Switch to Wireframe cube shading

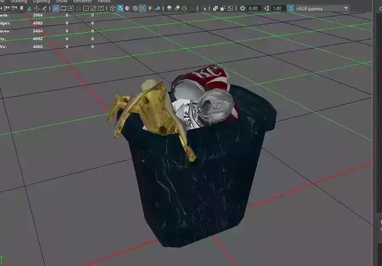[x=112, y=8]
